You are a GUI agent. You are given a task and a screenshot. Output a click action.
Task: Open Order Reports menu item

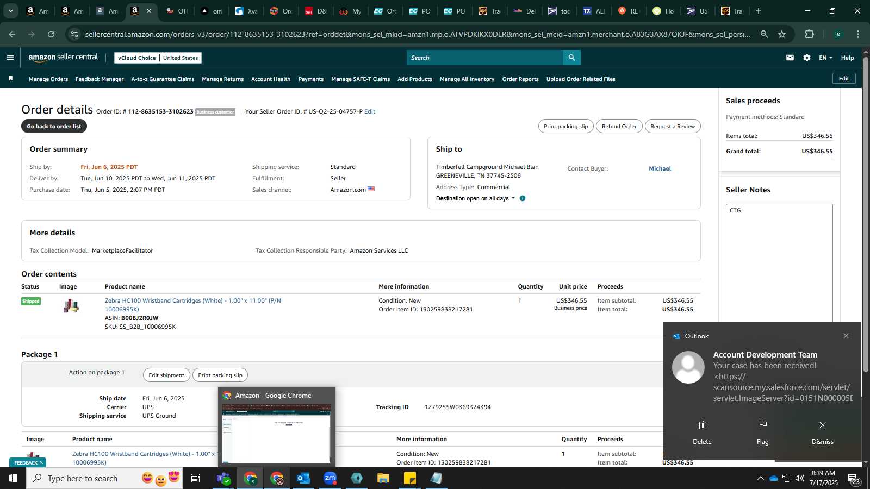[x=520, y=79]
